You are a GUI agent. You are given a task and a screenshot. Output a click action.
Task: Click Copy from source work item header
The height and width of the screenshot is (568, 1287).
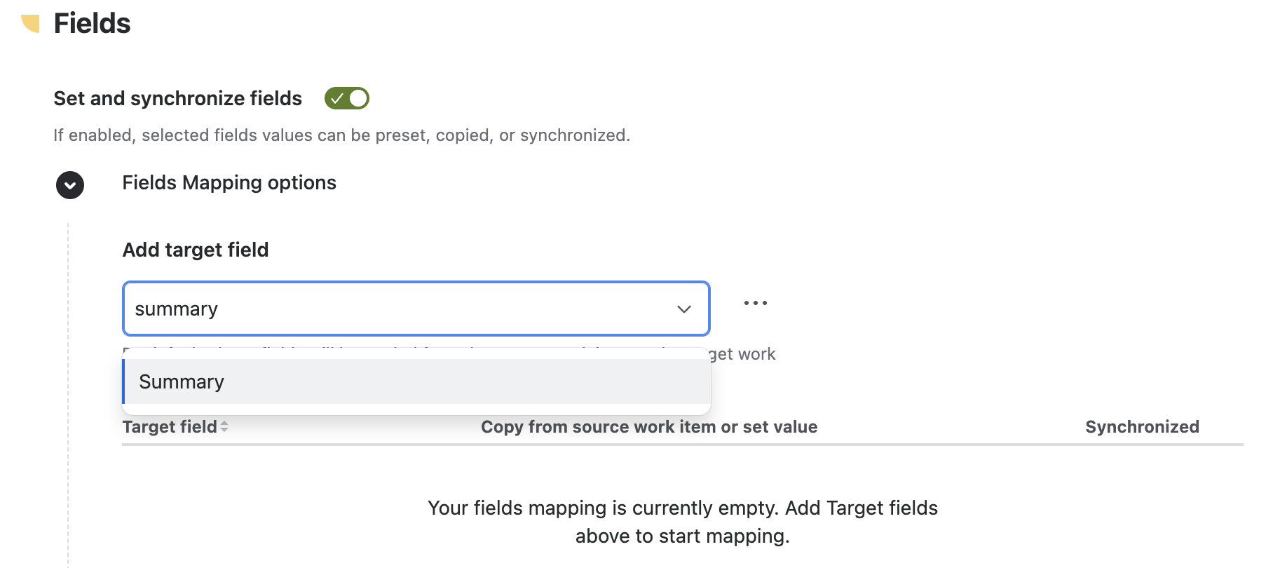(649, 426)
